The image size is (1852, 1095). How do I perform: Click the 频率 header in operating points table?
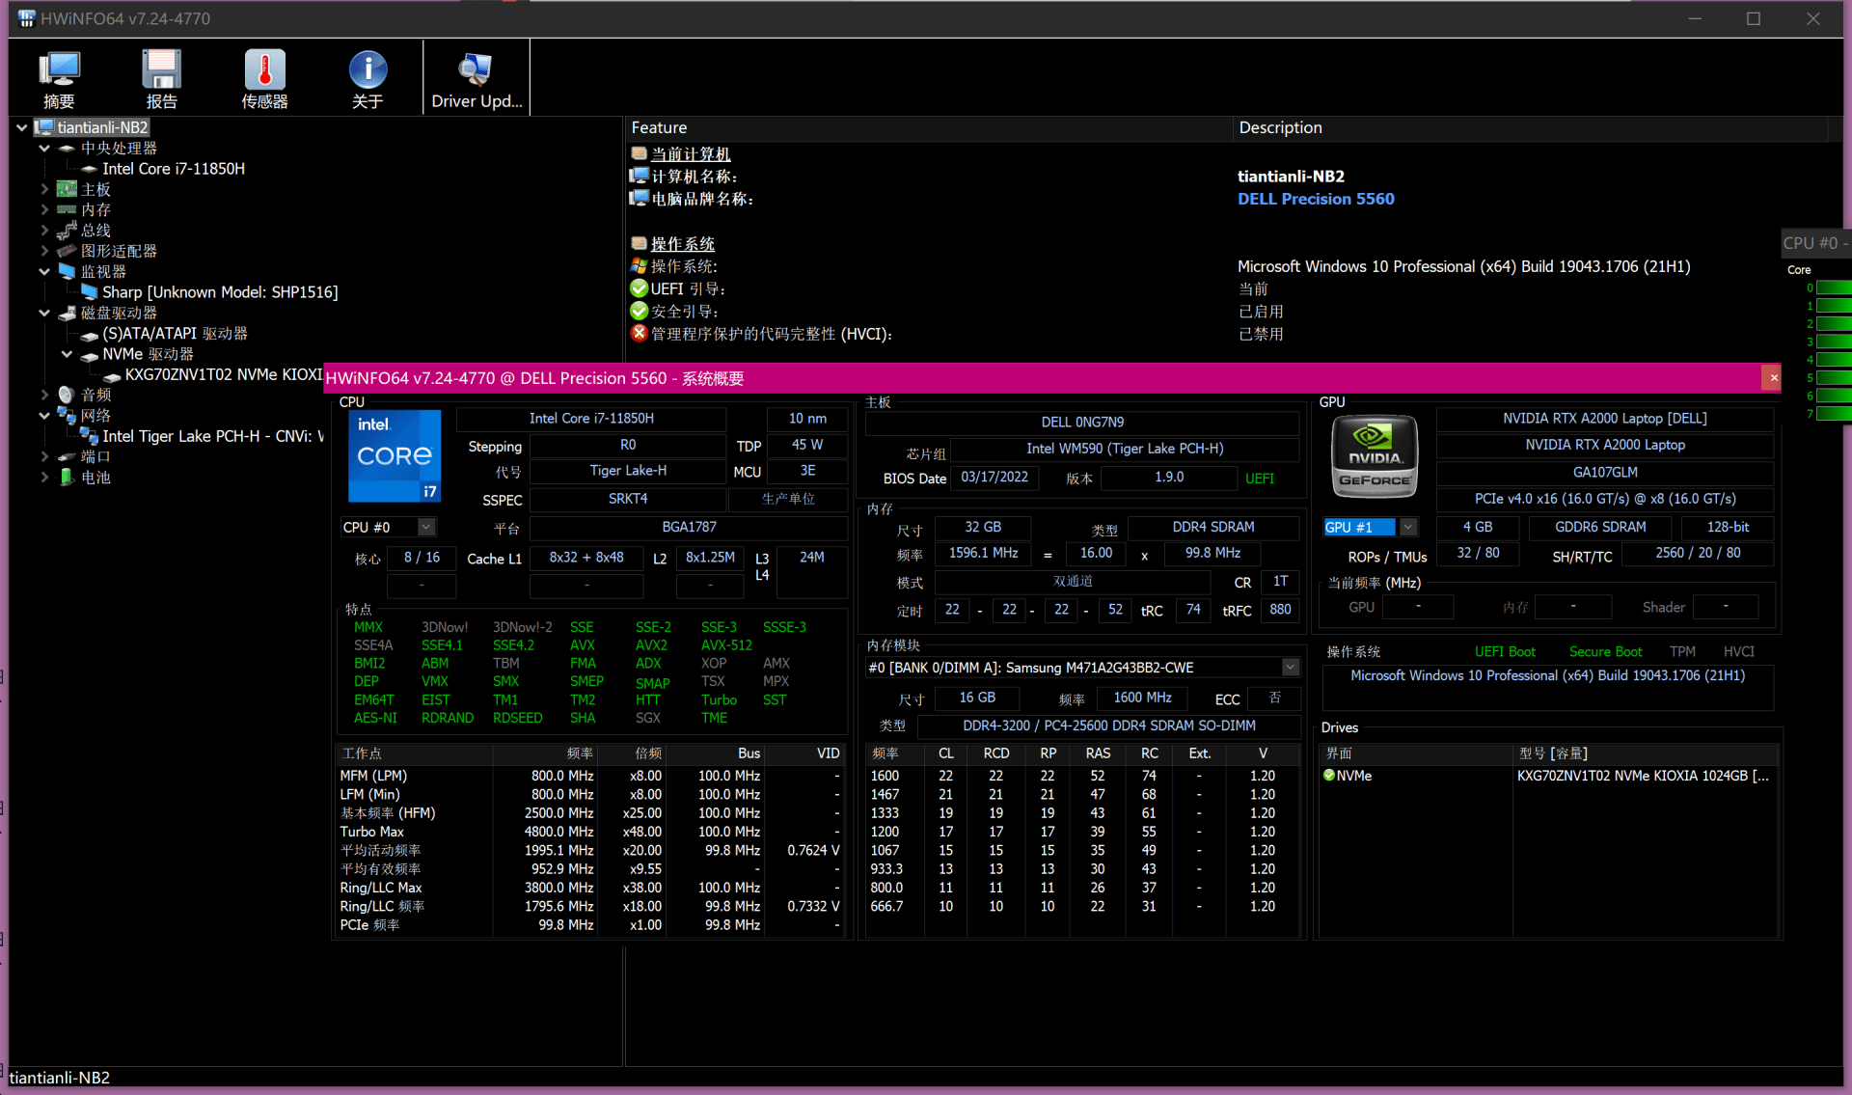545,753
